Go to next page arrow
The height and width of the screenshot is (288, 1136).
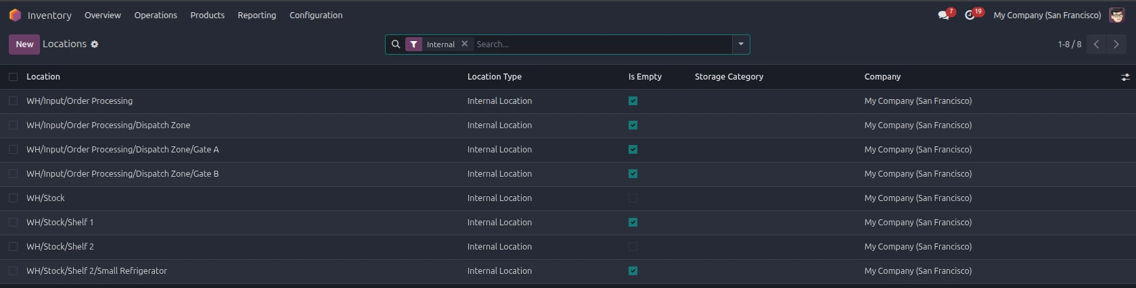1116,45
